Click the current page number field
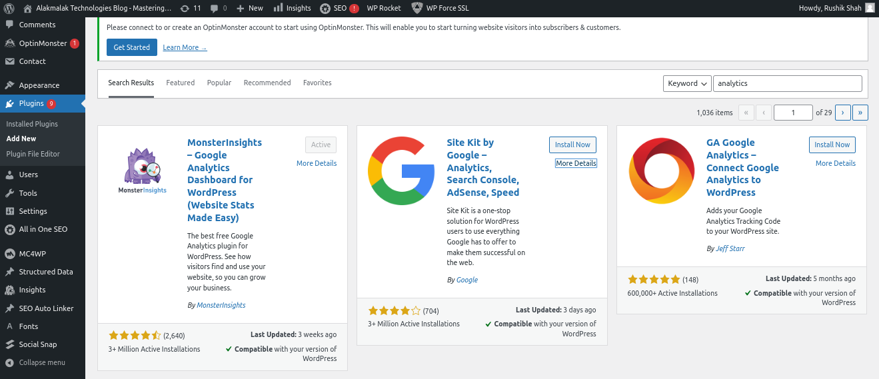879x379 pixels. click(x=793, y=113)
